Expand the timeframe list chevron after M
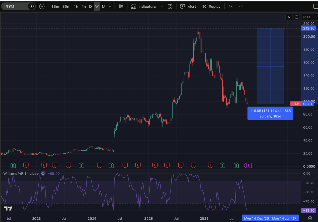 click(110, 7)
